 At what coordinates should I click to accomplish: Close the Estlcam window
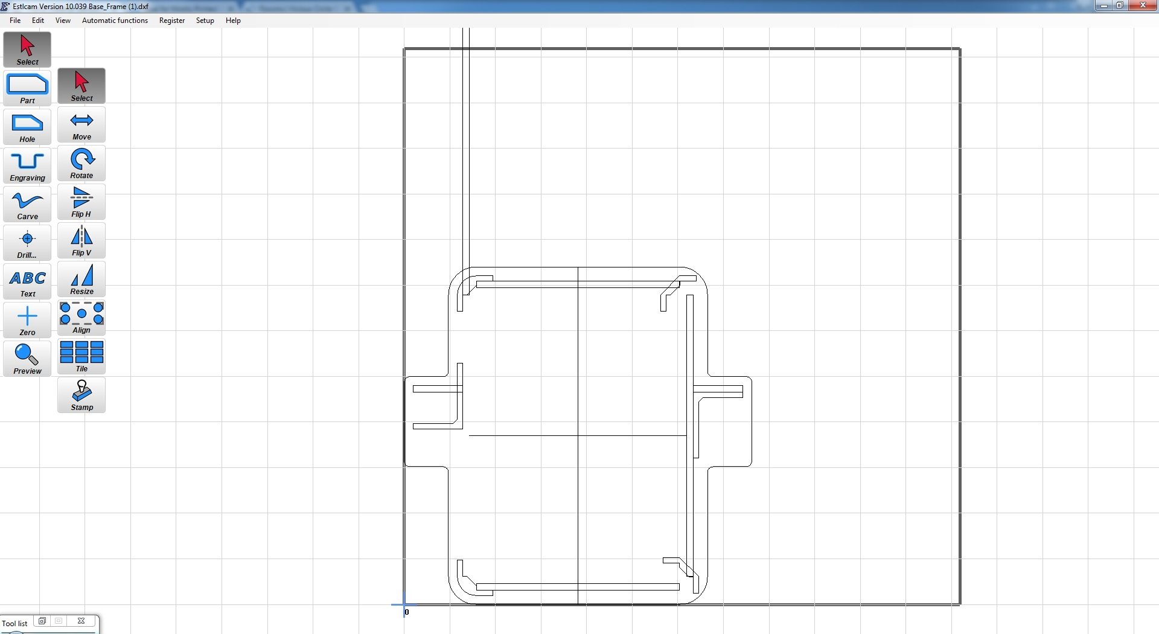coord(1142,5)
